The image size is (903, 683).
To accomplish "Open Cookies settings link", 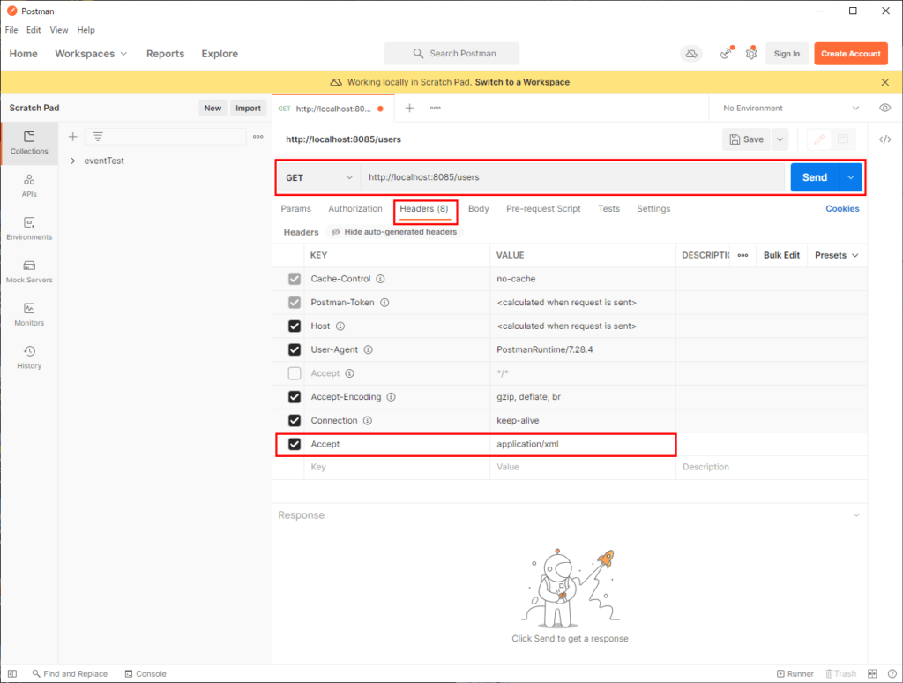I will [x=842, y=208].
